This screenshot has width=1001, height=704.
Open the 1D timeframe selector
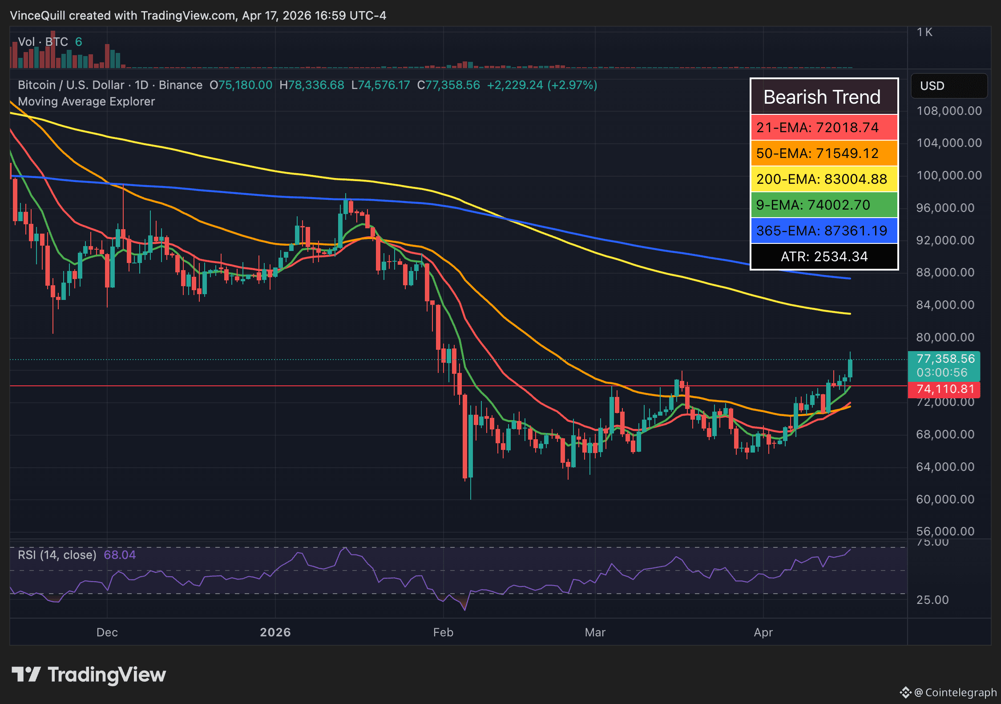pyautogui.click(x=142, y=85)
